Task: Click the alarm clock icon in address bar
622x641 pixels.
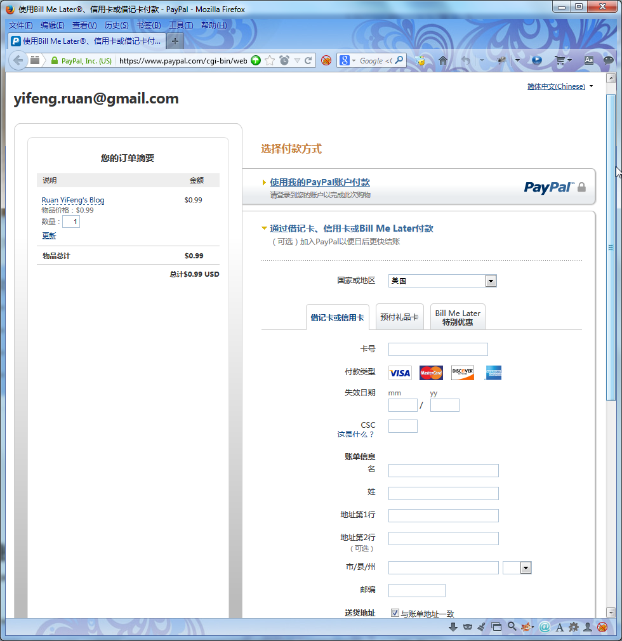Action: (x=284, y=60)
